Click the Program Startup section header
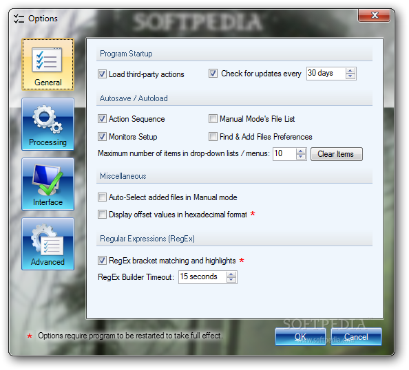Screen dimensions: 409x370 (234, 54)
